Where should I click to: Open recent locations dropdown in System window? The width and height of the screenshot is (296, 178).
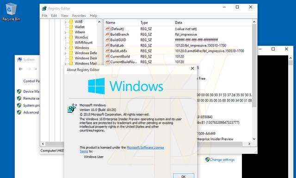pyautogui.click(x=36, y=69)
